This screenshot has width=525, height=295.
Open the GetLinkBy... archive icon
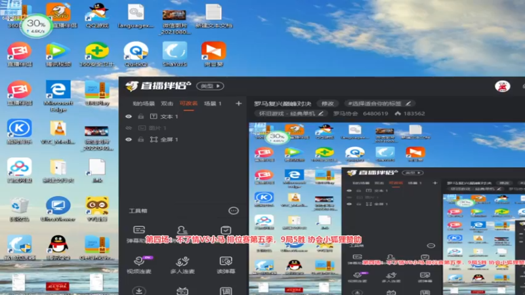(97, 248)
